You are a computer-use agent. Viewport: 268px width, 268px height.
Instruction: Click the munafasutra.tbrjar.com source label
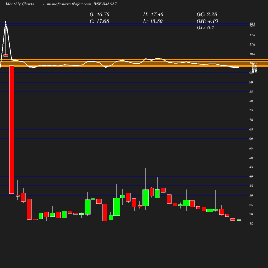tap(69, 4)
